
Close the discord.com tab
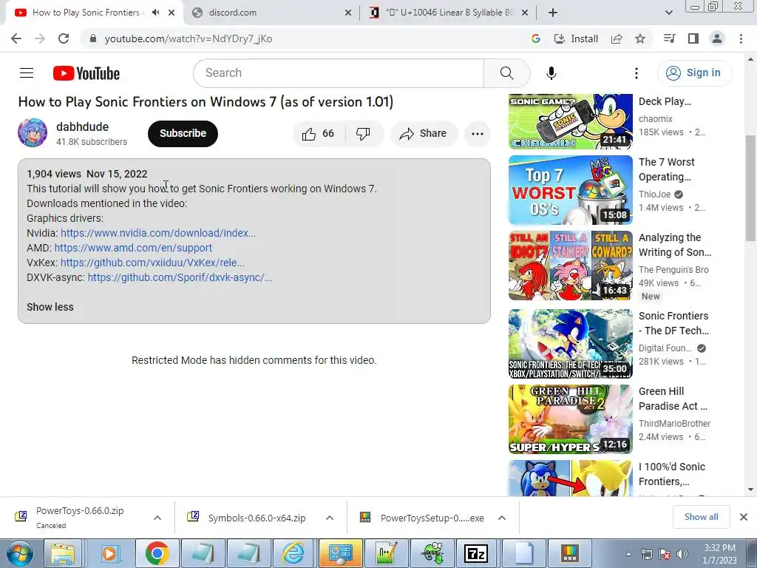tap(347, 13)
